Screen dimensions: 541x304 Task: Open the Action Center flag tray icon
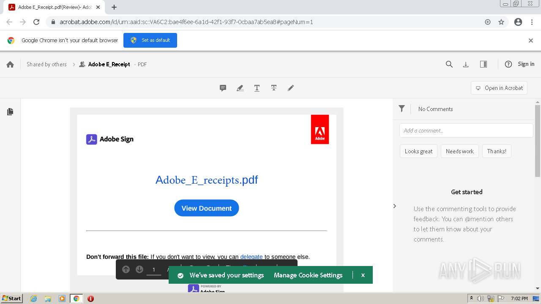pyautogui.click(x=500, y=299)
